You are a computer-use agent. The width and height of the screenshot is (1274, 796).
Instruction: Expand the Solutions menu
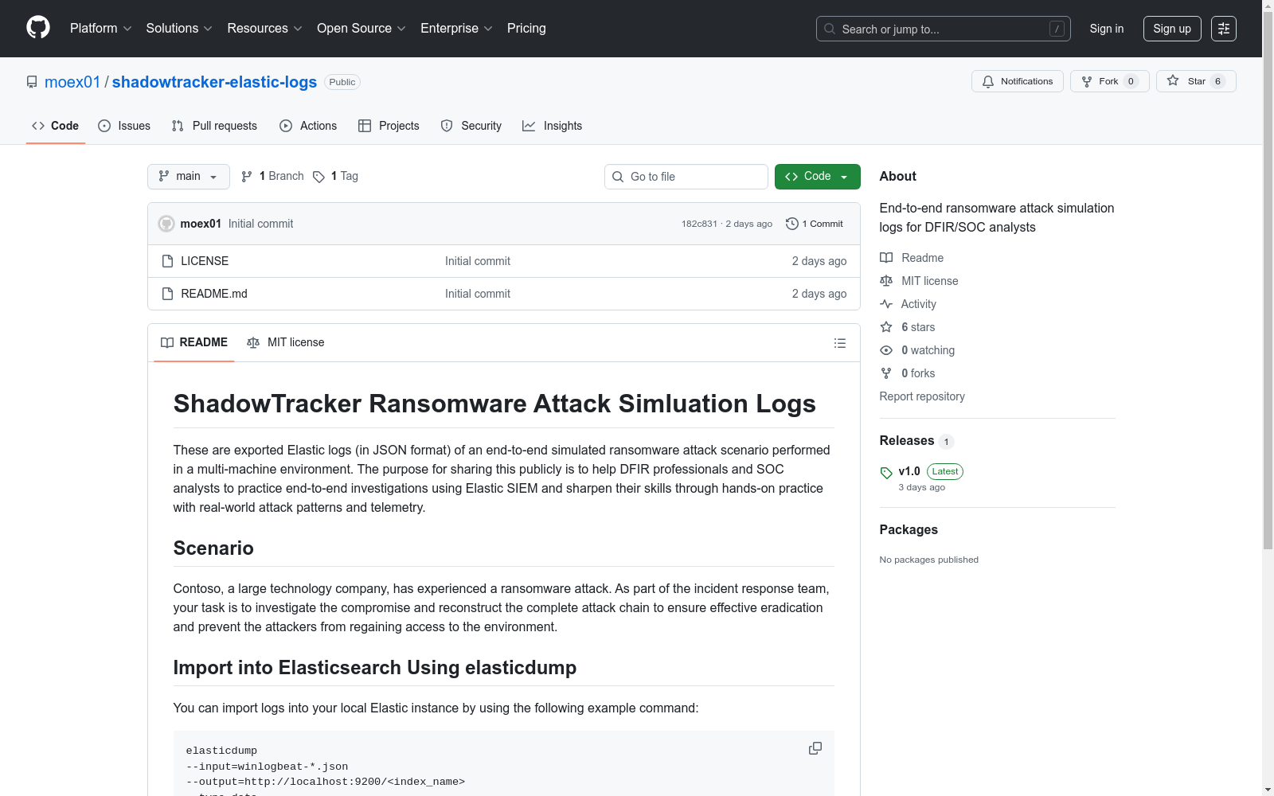tap(179, 28)
